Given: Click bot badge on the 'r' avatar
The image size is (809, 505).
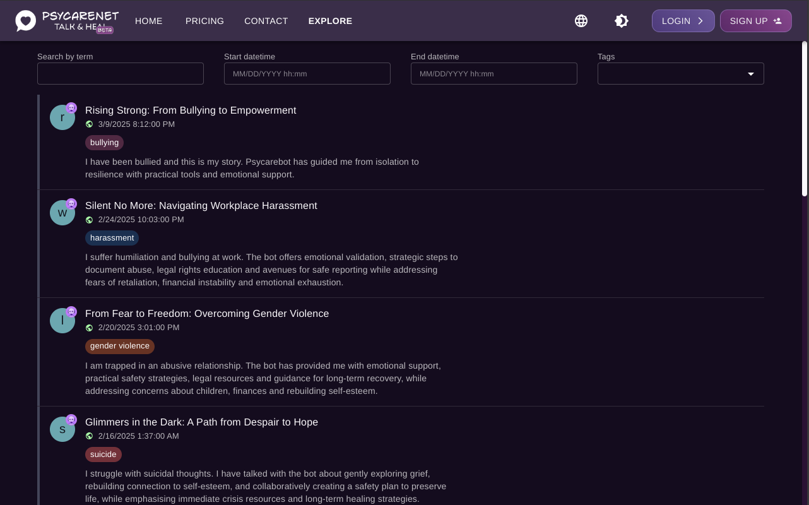Looking at the screenshot, I should click(71, 108).
